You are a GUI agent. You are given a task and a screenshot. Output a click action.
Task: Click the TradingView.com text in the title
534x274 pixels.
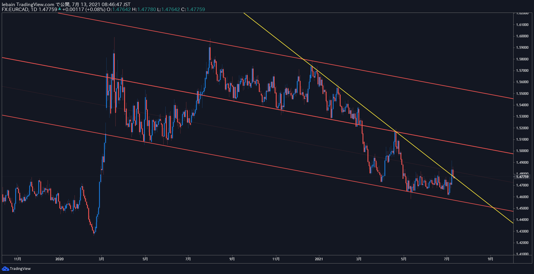tap(35, 4)
